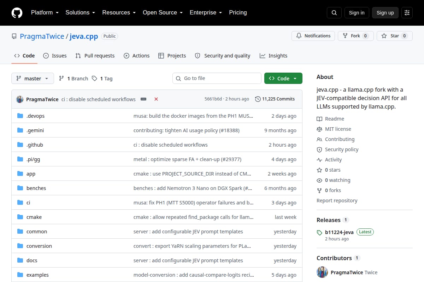424x282 pixels.
Task: Click the MIT license scale icon
Action: coord(319,129)
